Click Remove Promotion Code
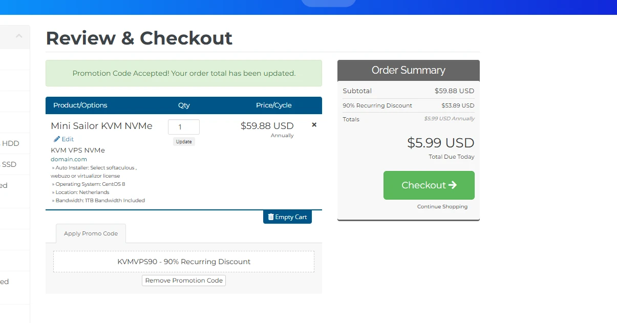The width and height of the screenshot is (617, 323). click(184, 281)
